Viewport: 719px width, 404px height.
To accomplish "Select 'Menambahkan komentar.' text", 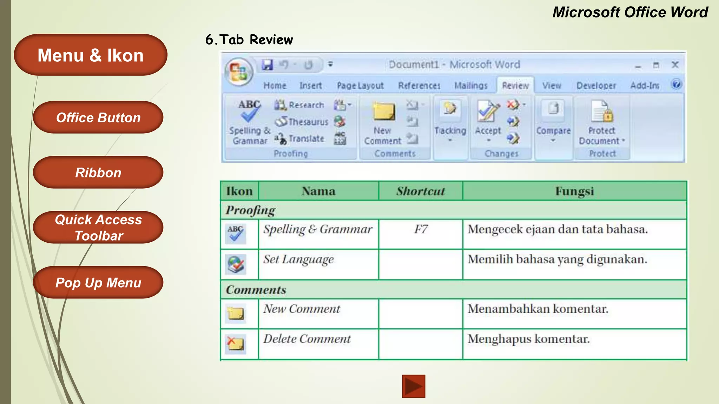I will tap(538, 309).
